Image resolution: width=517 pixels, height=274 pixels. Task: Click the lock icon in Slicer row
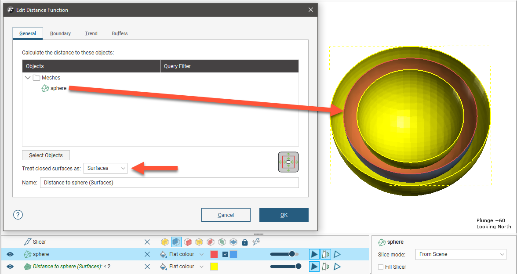245,242
